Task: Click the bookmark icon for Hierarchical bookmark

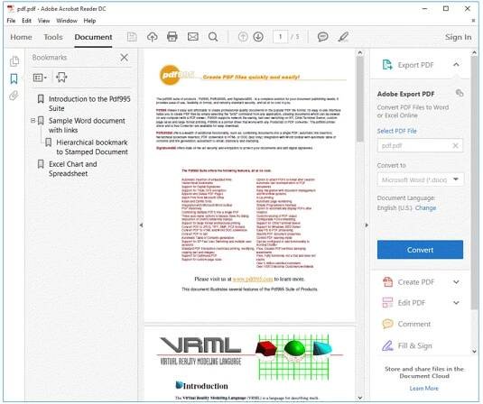Action: [49, 142]
